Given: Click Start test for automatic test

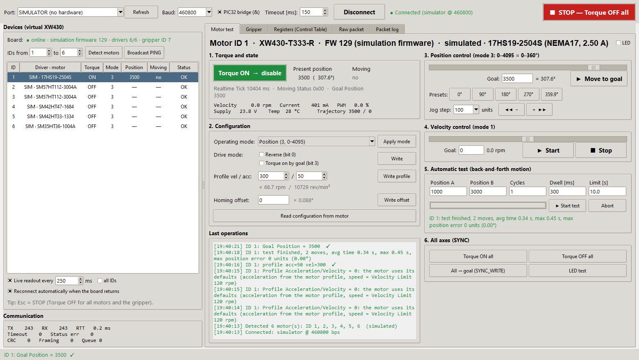Looking at the screenshot, I should tap(568, 206).
